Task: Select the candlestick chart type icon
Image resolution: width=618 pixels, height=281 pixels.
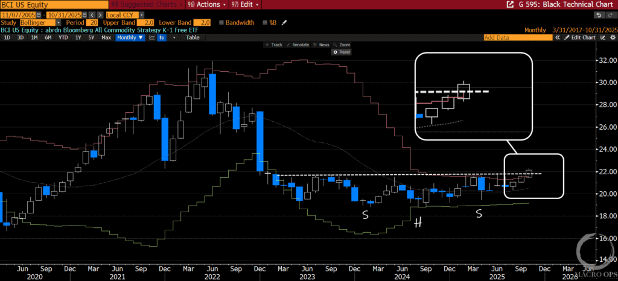Action: click(162, 37)
